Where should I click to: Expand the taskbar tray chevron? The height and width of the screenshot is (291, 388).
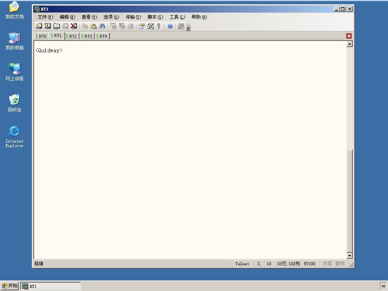pos(383,286)
